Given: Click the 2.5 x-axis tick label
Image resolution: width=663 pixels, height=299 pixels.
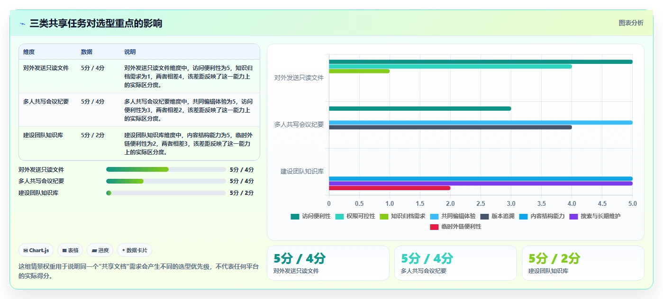Looking at the screenshot, I should tap(481, 203).
